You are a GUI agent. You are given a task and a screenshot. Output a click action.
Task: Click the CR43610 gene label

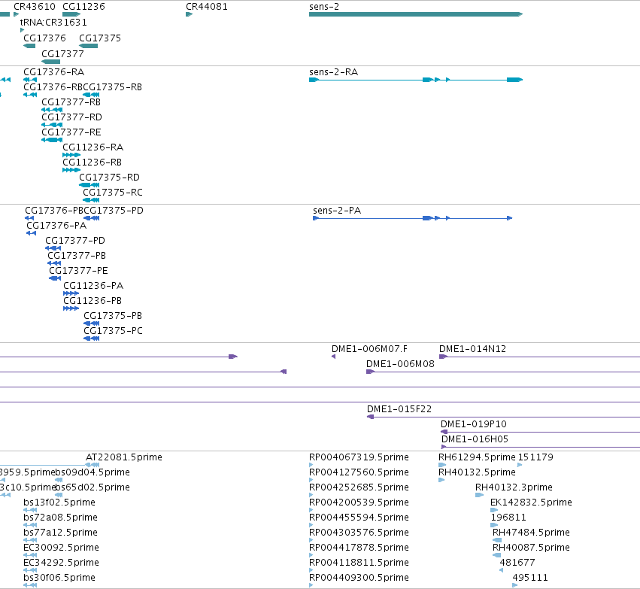tap(35, 7)
